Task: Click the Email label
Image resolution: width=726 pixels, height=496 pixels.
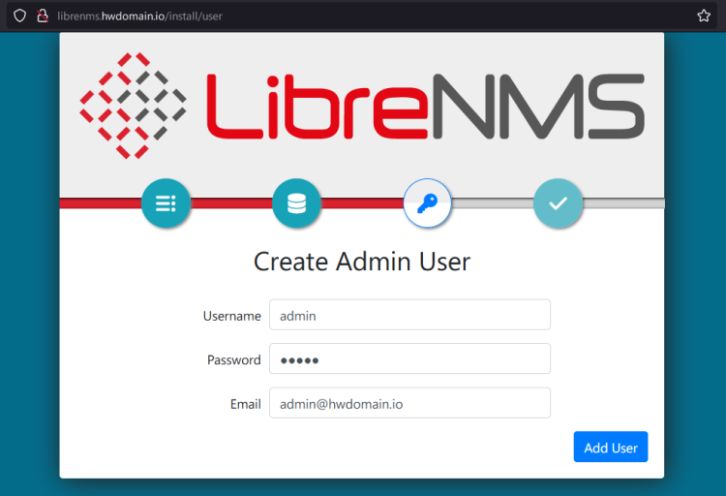Action: (246, 404)
